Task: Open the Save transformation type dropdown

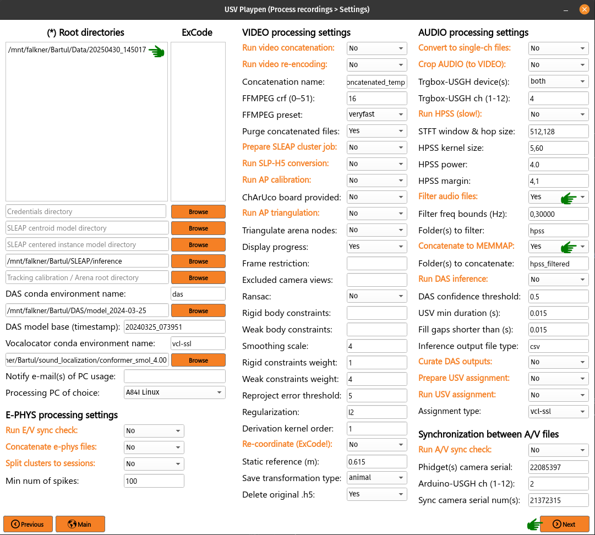Action: click(376, 477)
